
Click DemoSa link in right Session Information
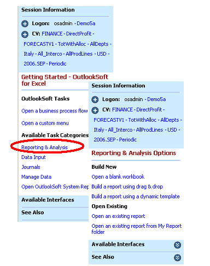(156, 99)
